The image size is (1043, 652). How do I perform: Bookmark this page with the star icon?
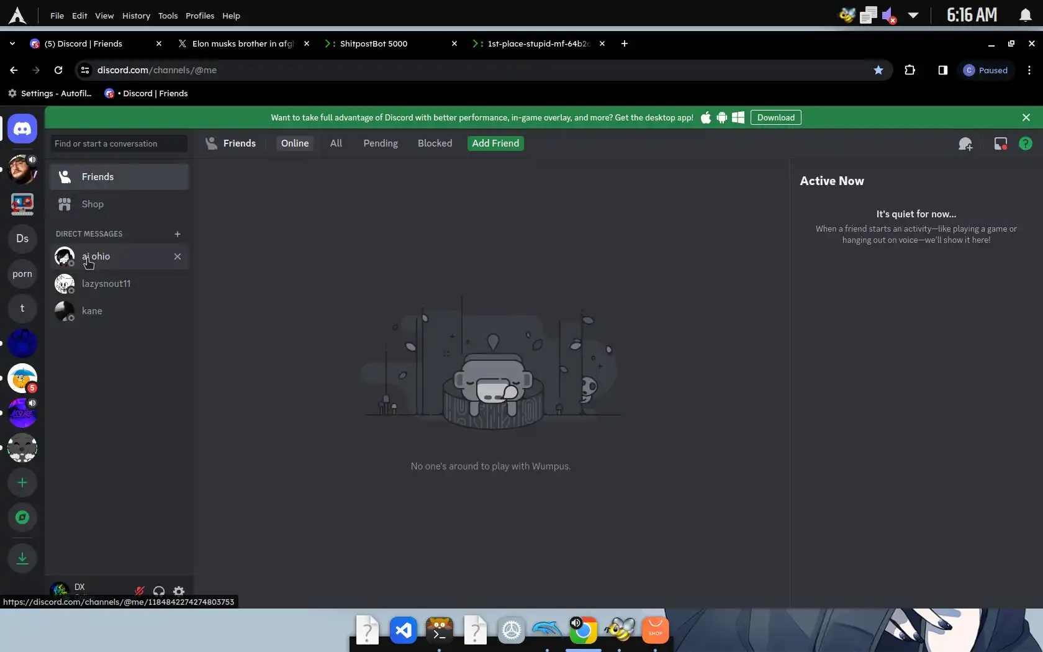point(878,70)
